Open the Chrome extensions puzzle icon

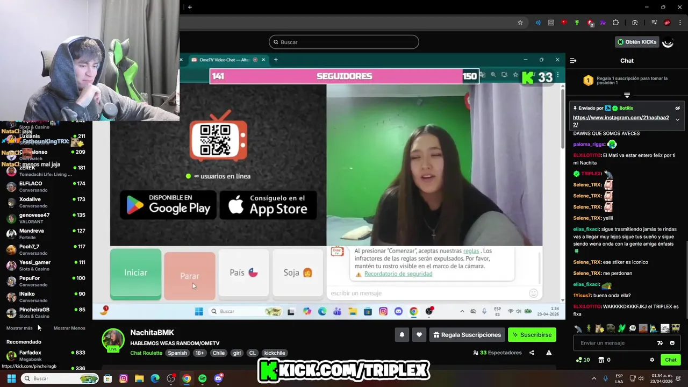[x=615, y=23]
